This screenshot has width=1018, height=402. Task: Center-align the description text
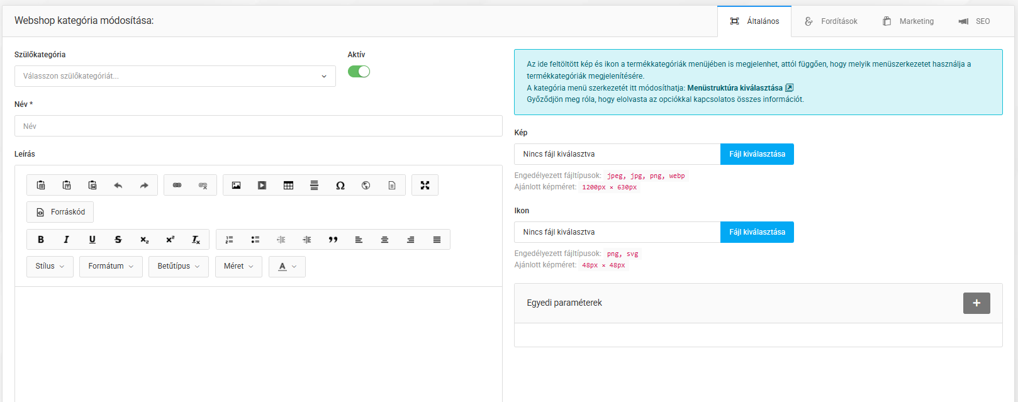(x=384, y=240)
